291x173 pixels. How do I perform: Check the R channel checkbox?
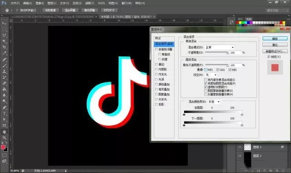(x=206, y=70)
